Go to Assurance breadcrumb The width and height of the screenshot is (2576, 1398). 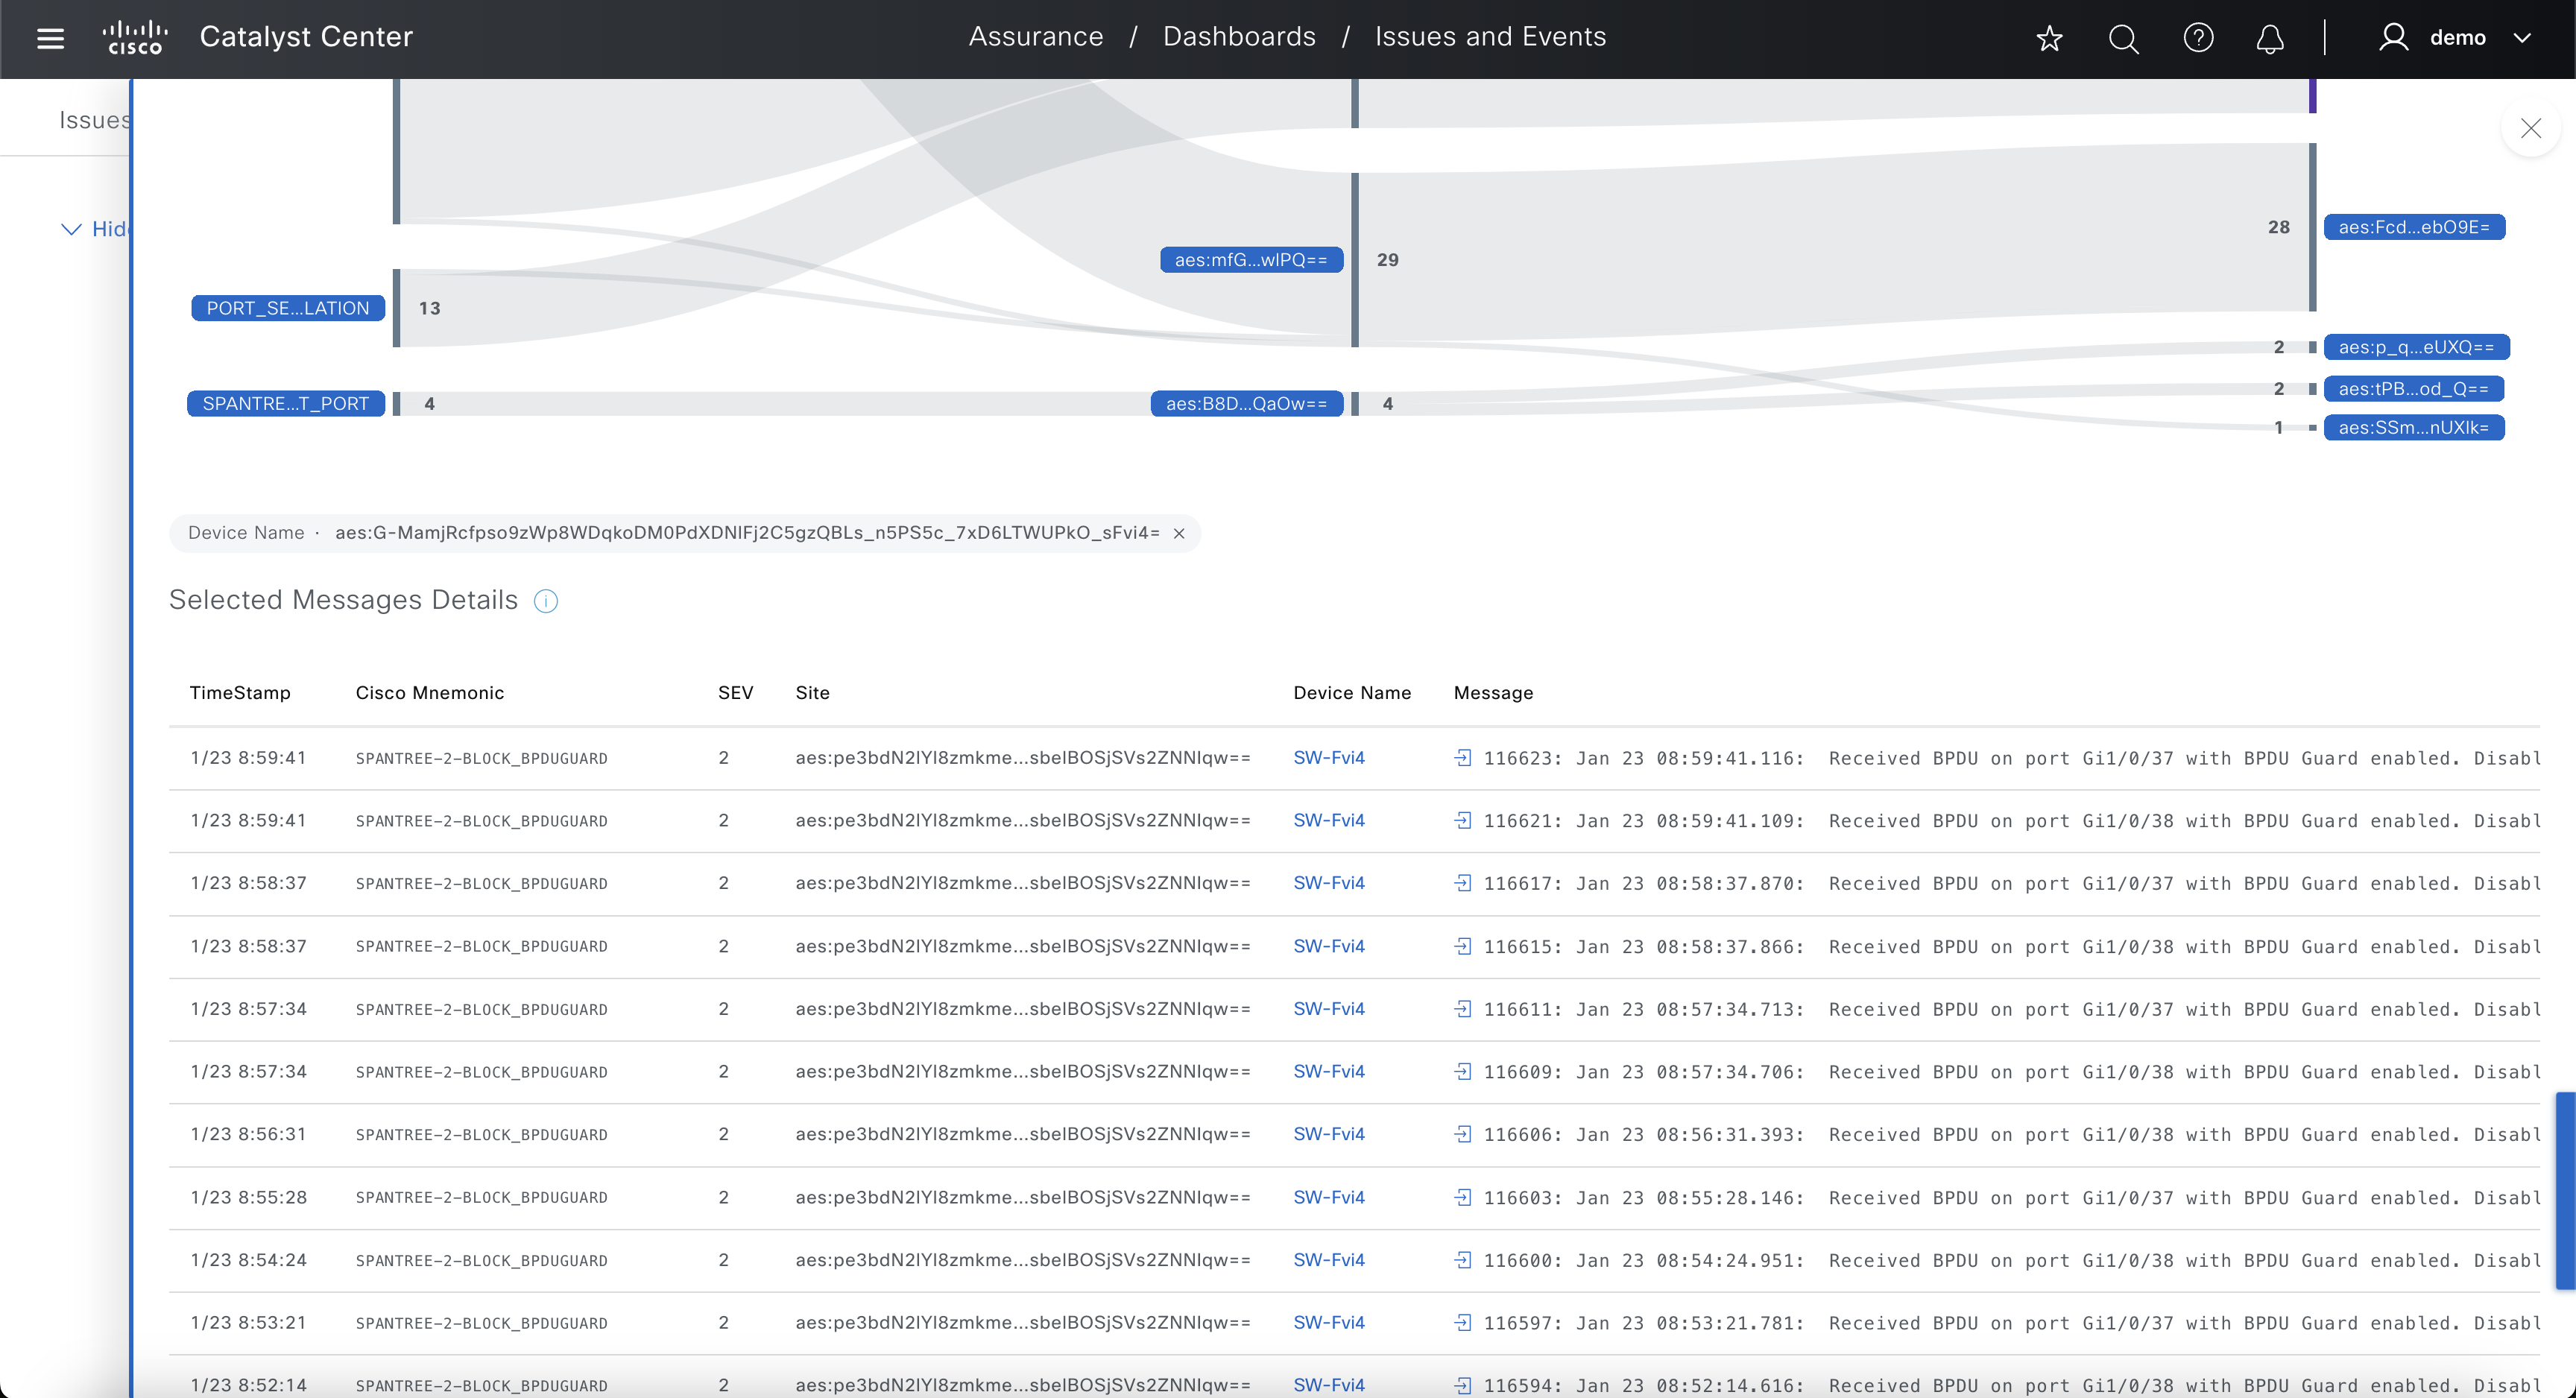click(x=1036, y=37)
